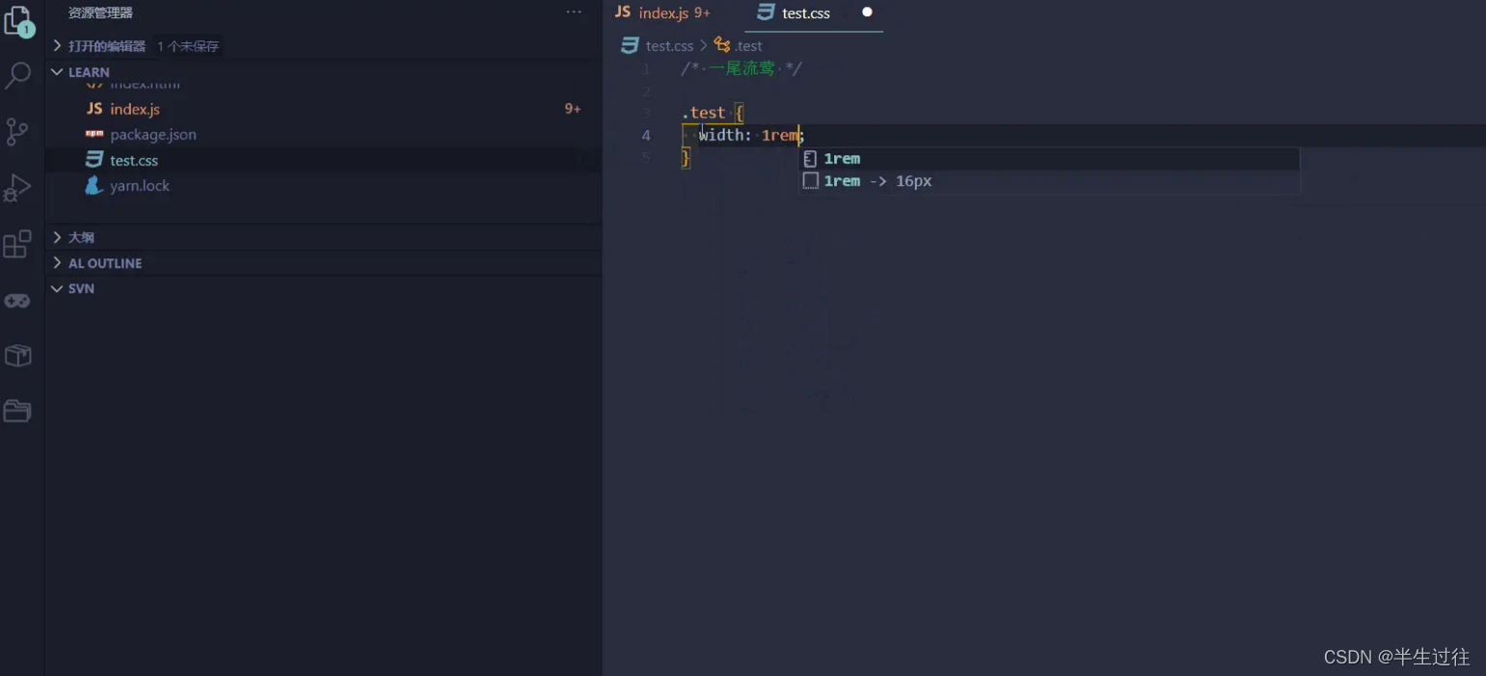Screen dimensions: 1486x676
Task: Click the package box icon in activity bar
Action: (x=17, y=356)
